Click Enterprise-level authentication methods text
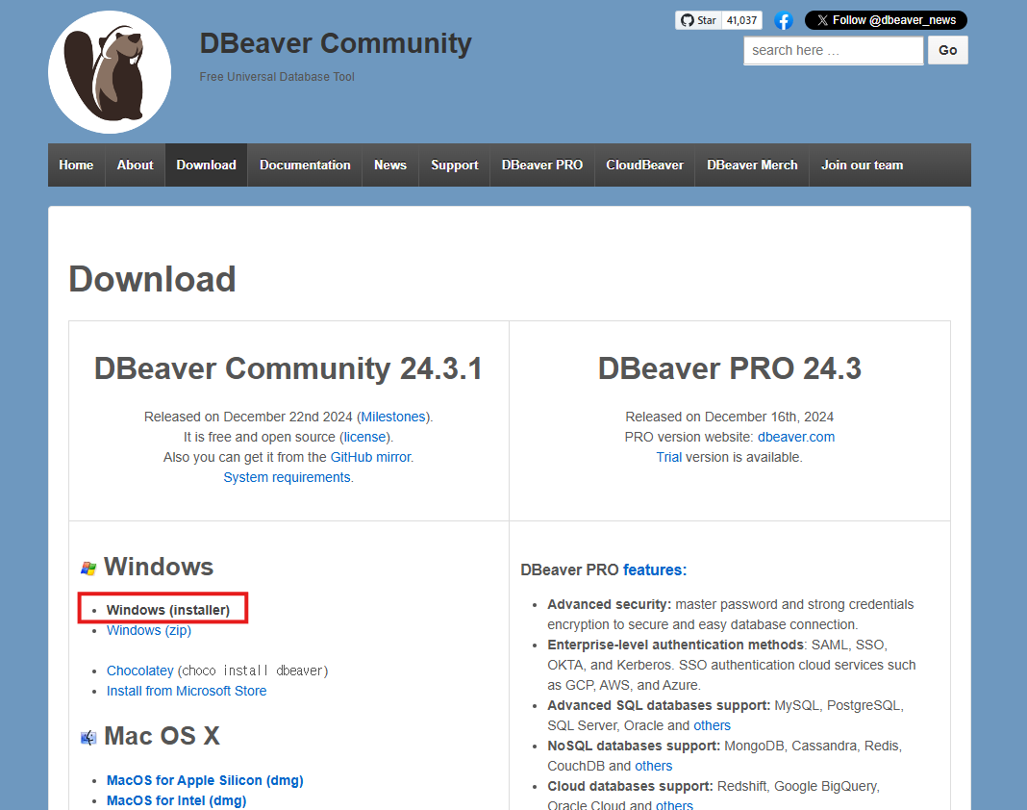This screenshot has height=810, width=1027. click(x=676, y=645)
